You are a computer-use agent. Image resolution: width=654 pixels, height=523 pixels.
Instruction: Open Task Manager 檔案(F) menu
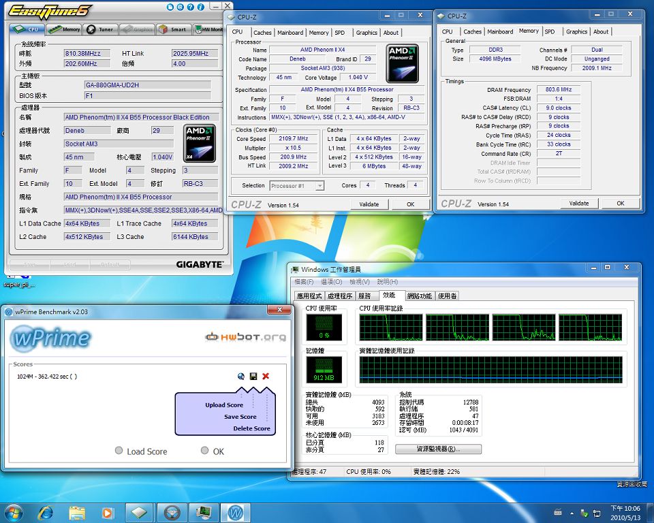304,282
